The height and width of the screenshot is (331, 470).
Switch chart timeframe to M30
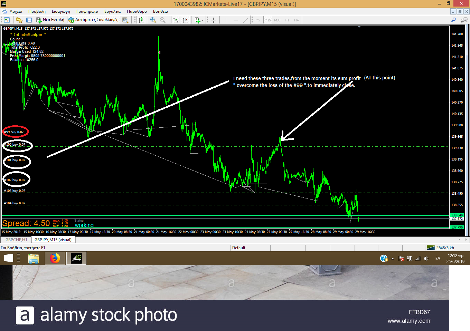(277, 20)
